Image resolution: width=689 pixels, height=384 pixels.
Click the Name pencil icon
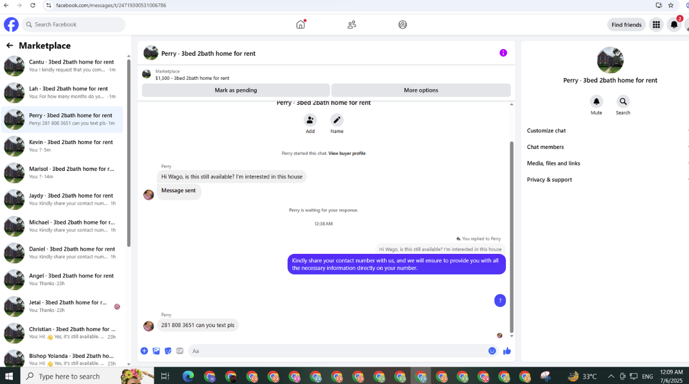pos(337,120)
